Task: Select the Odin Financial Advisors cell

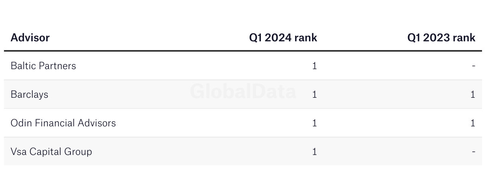Action: click(63, 123)
